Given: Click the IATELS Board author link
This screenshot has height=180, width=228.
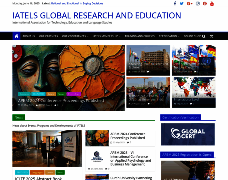Looking at the screenshot, I should point(45,105).
